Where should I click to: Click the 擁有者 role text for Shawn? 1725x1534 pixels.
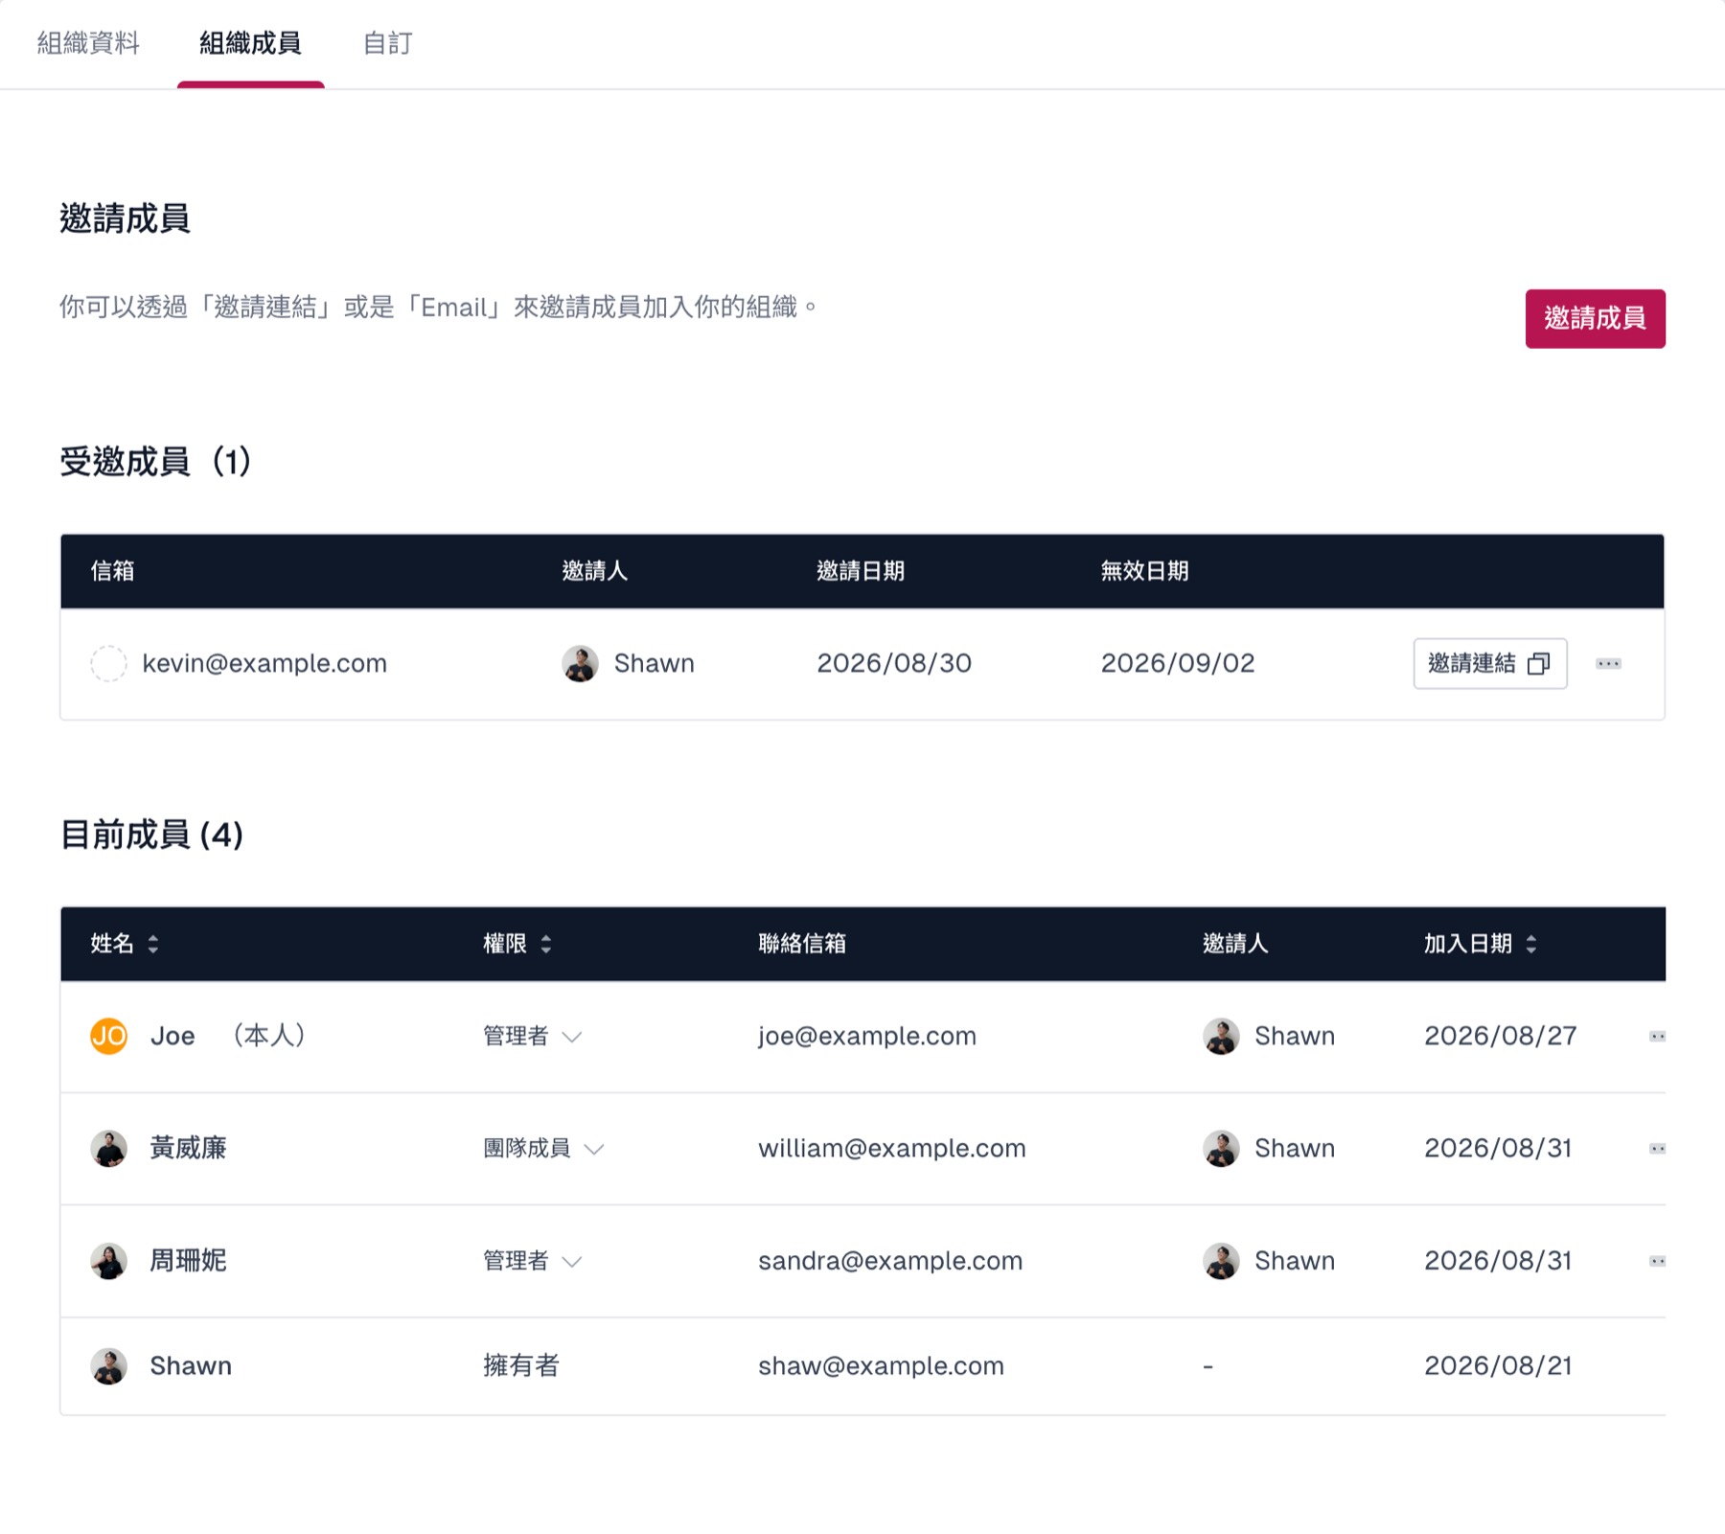520,1366
